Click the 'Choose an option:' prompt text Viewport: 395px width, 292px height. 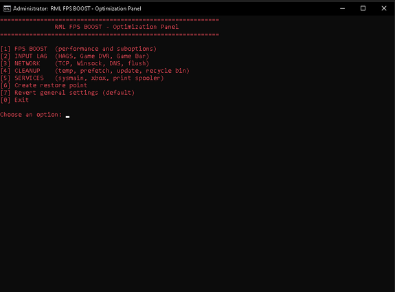coord(31,115)
